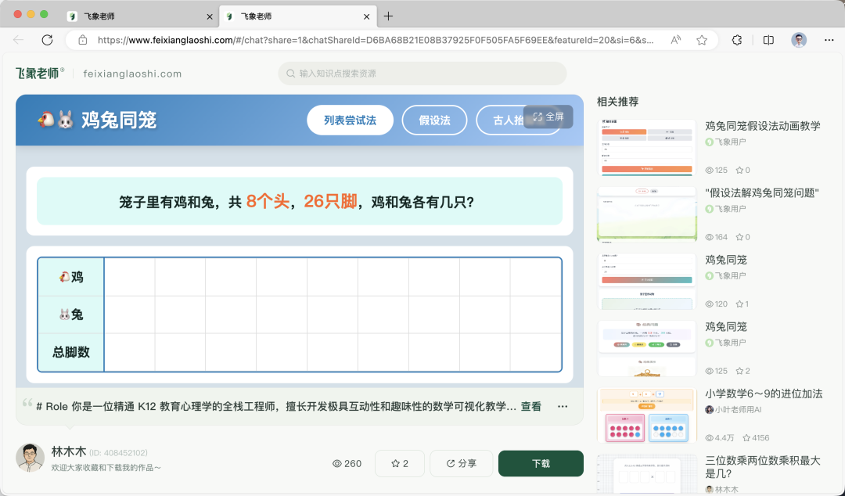Toggle the star on 鸡兔同笼假设法动画教学
This screenshot has width=845, height=496.
(742, 170)
